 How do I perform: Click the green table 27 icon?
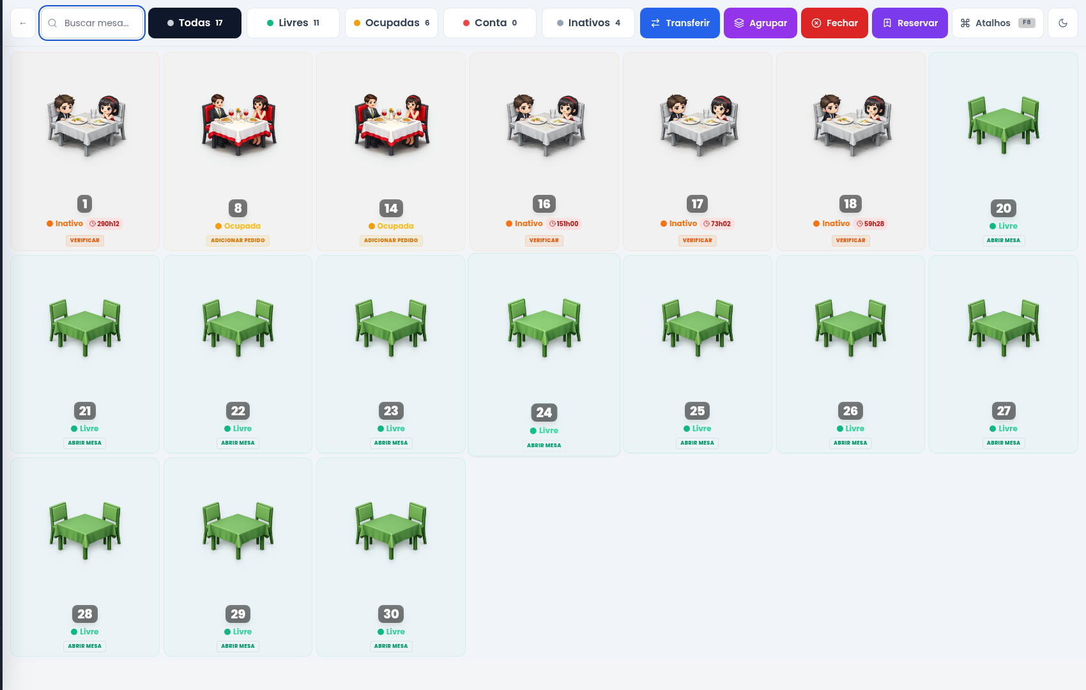(x=1004, y=328)
